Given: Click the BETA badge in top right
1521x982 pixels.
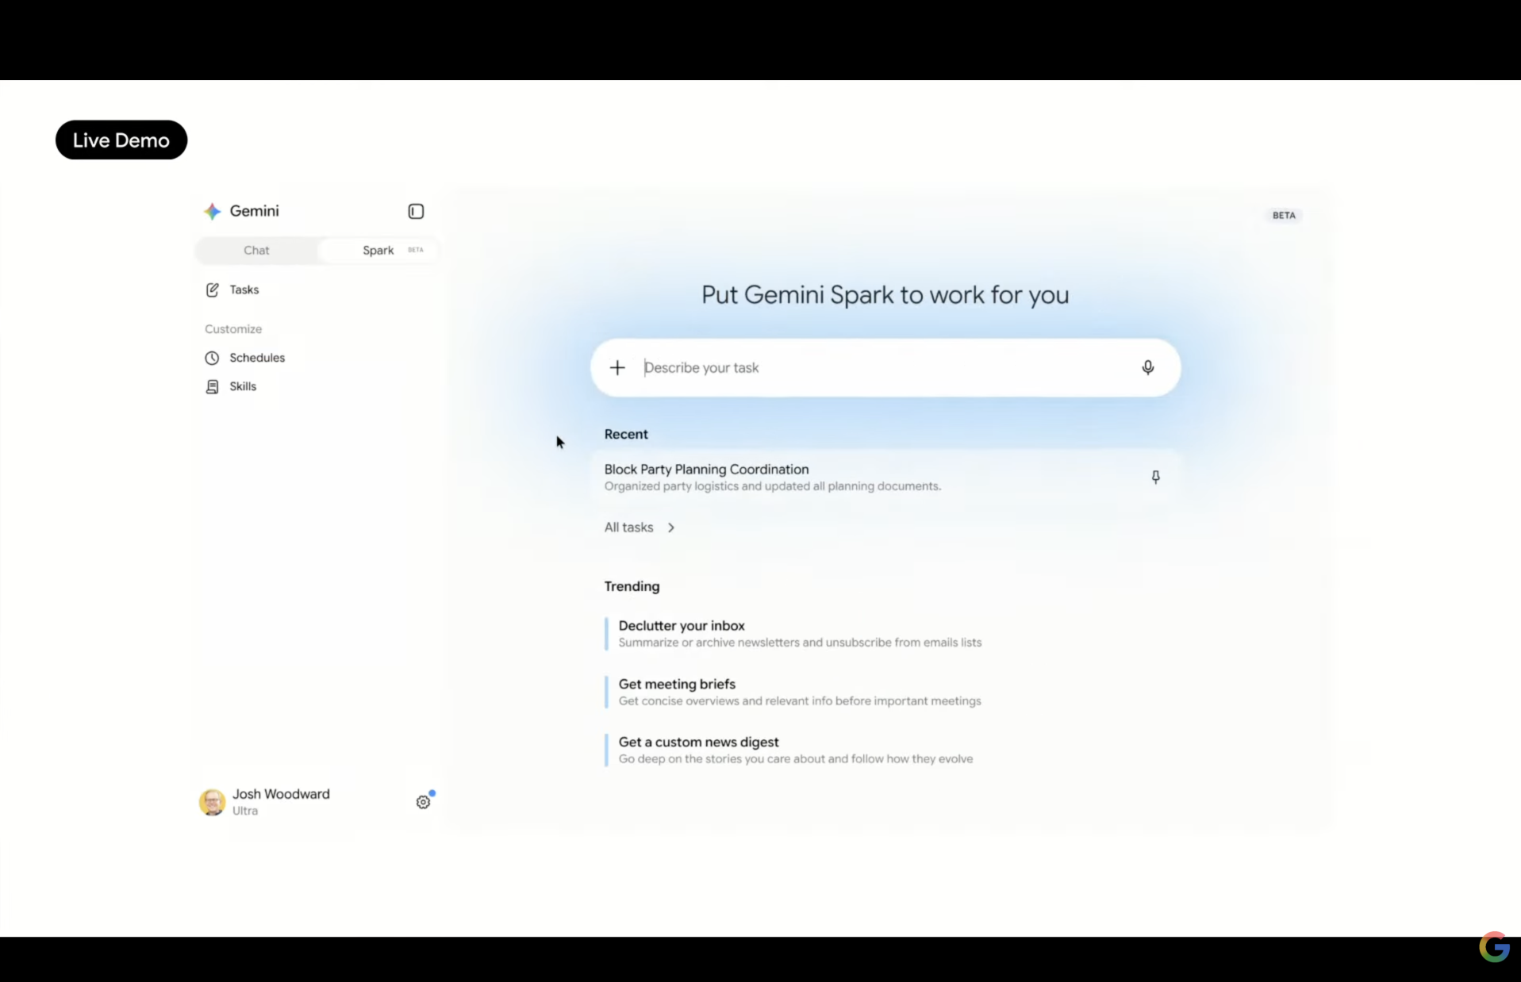Looking at the screenshot, I should coord(1284,215).
